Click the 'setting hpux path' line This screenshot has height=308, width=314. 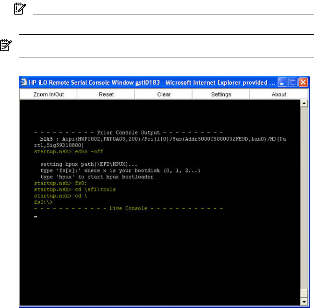[89, 164]
